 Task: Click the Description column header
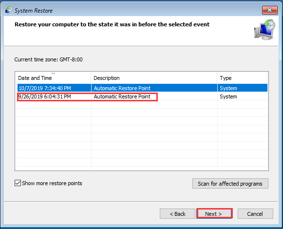click(x=154, y=78)
